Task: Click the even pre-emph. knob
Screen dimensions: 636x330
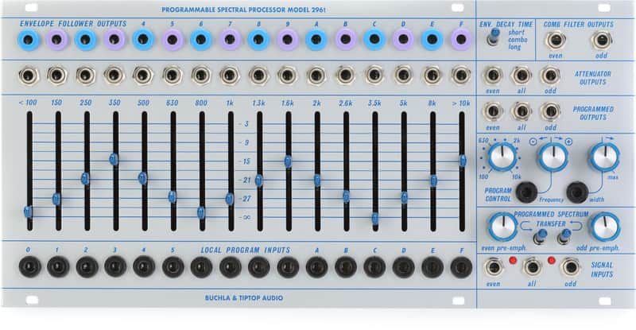Action: pyautogui.click(x=502, y=227)
